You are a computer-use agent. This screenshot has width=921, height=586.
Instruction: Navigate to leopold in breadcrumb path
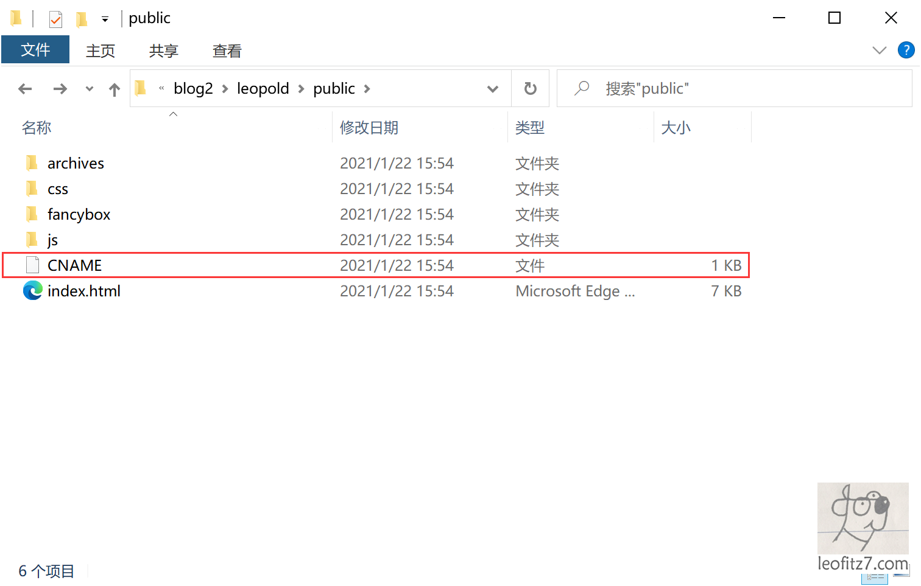(263, 88)
